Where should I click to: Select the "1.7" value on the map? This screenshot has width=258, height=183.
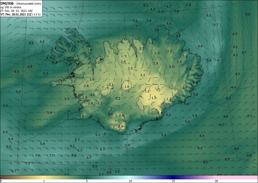click(169, 99)
